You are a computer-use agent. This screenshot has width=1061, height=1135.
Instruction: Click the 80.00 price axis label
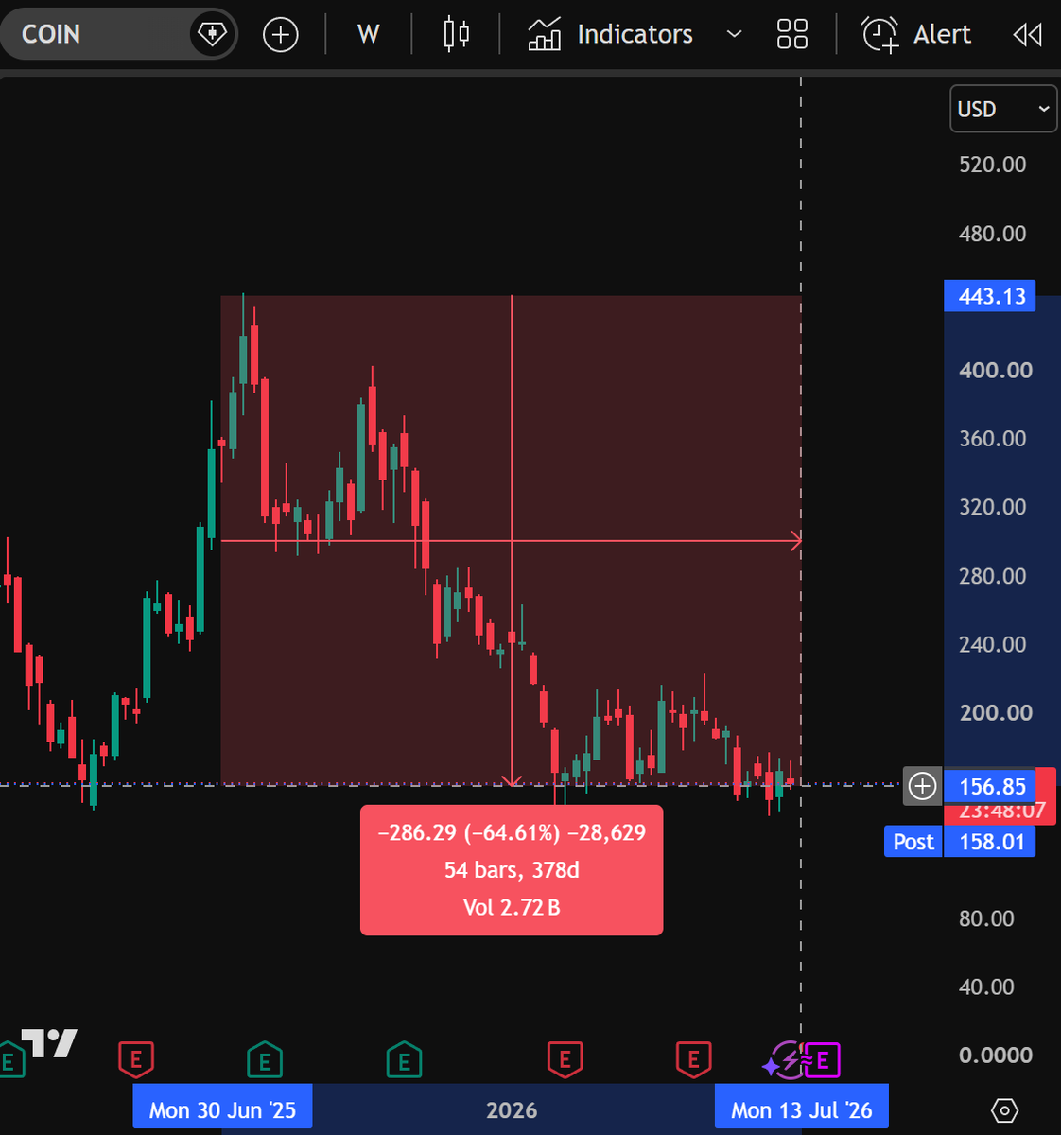click(x=986, y=918)
